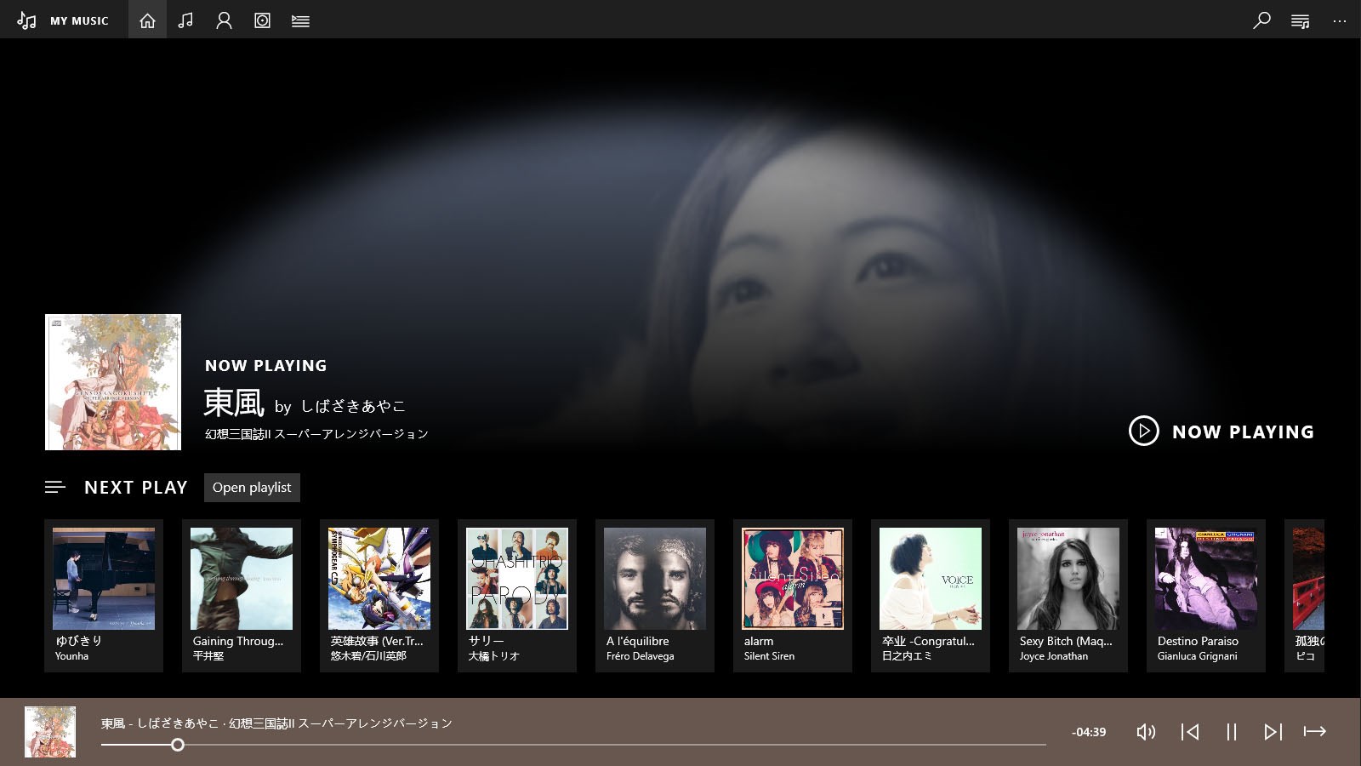Play Destino Paraiso by Gianluca Grignani

tap(1206, 596)
